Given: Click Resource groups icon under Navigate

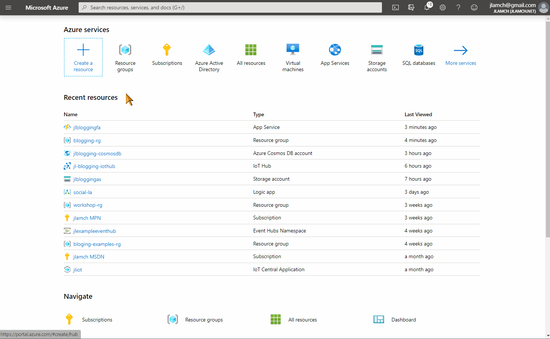Looking at the screenshot, I should (x=173, y=319).
